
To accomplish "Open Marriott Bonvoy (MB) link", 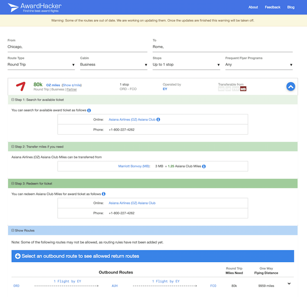I will click(134, 166).
